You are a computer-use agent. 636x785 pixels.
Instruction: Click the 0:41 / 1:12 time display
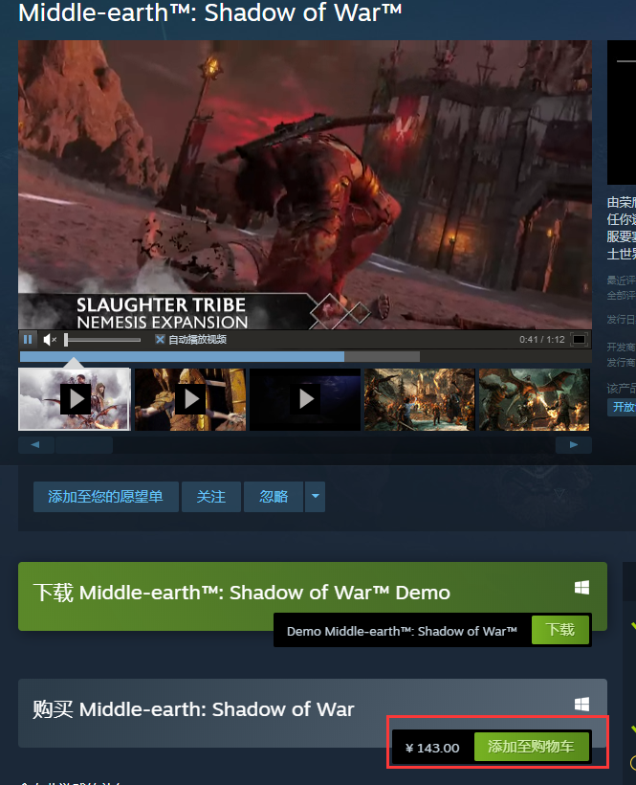(x=542, y=340)
